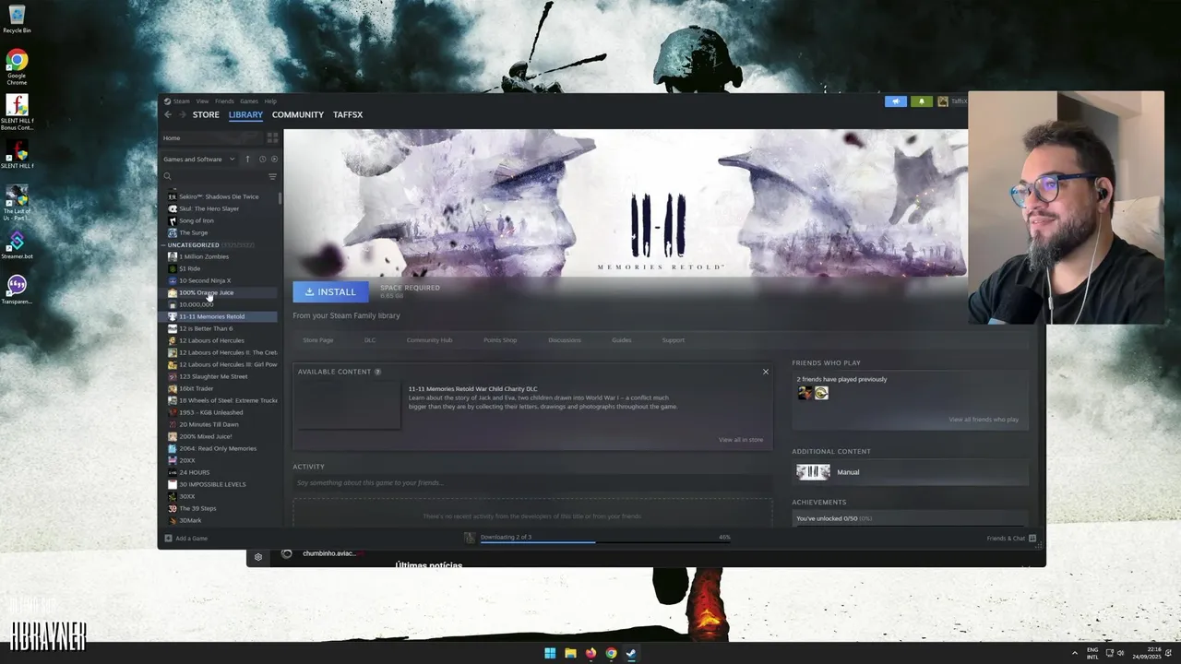Select Sekiro: Shadows Die Twice in library
The height and width of the screenshot is (664, 1181).
coord(220,196)
